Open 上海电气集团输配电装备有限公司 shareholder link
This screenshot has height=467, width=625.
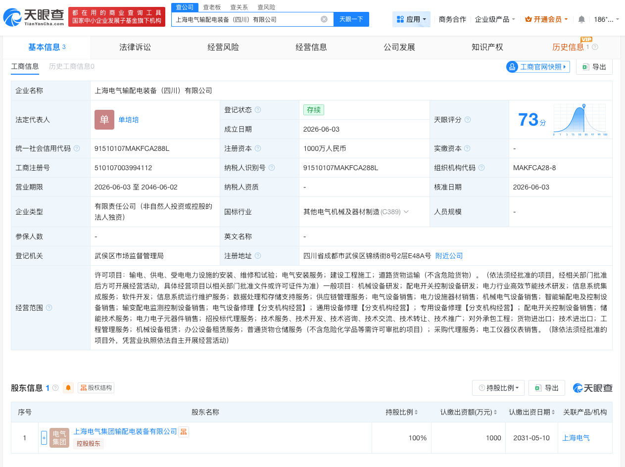click(125, 431)
